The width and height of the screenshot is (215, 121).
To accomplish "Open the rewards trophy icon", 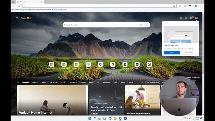I will (x=186, y=18).
